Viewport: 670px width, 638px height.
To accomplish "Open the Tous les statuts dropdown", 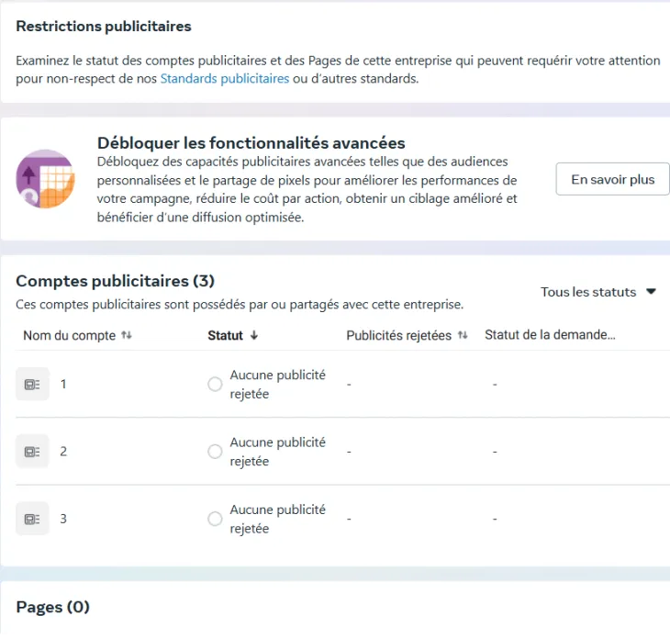I will (x=598, y=292).
